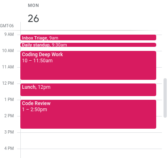168x158 pixels.
Task: Open the Inbox Triage 9am event
Action: [88, 37]
